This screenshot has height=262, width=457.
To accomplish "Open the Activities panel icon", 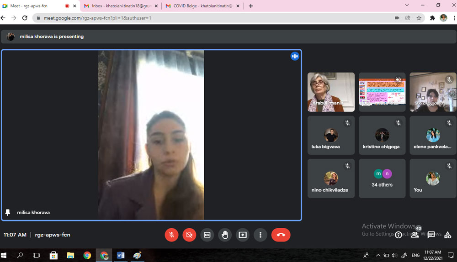I will point(447,235).
